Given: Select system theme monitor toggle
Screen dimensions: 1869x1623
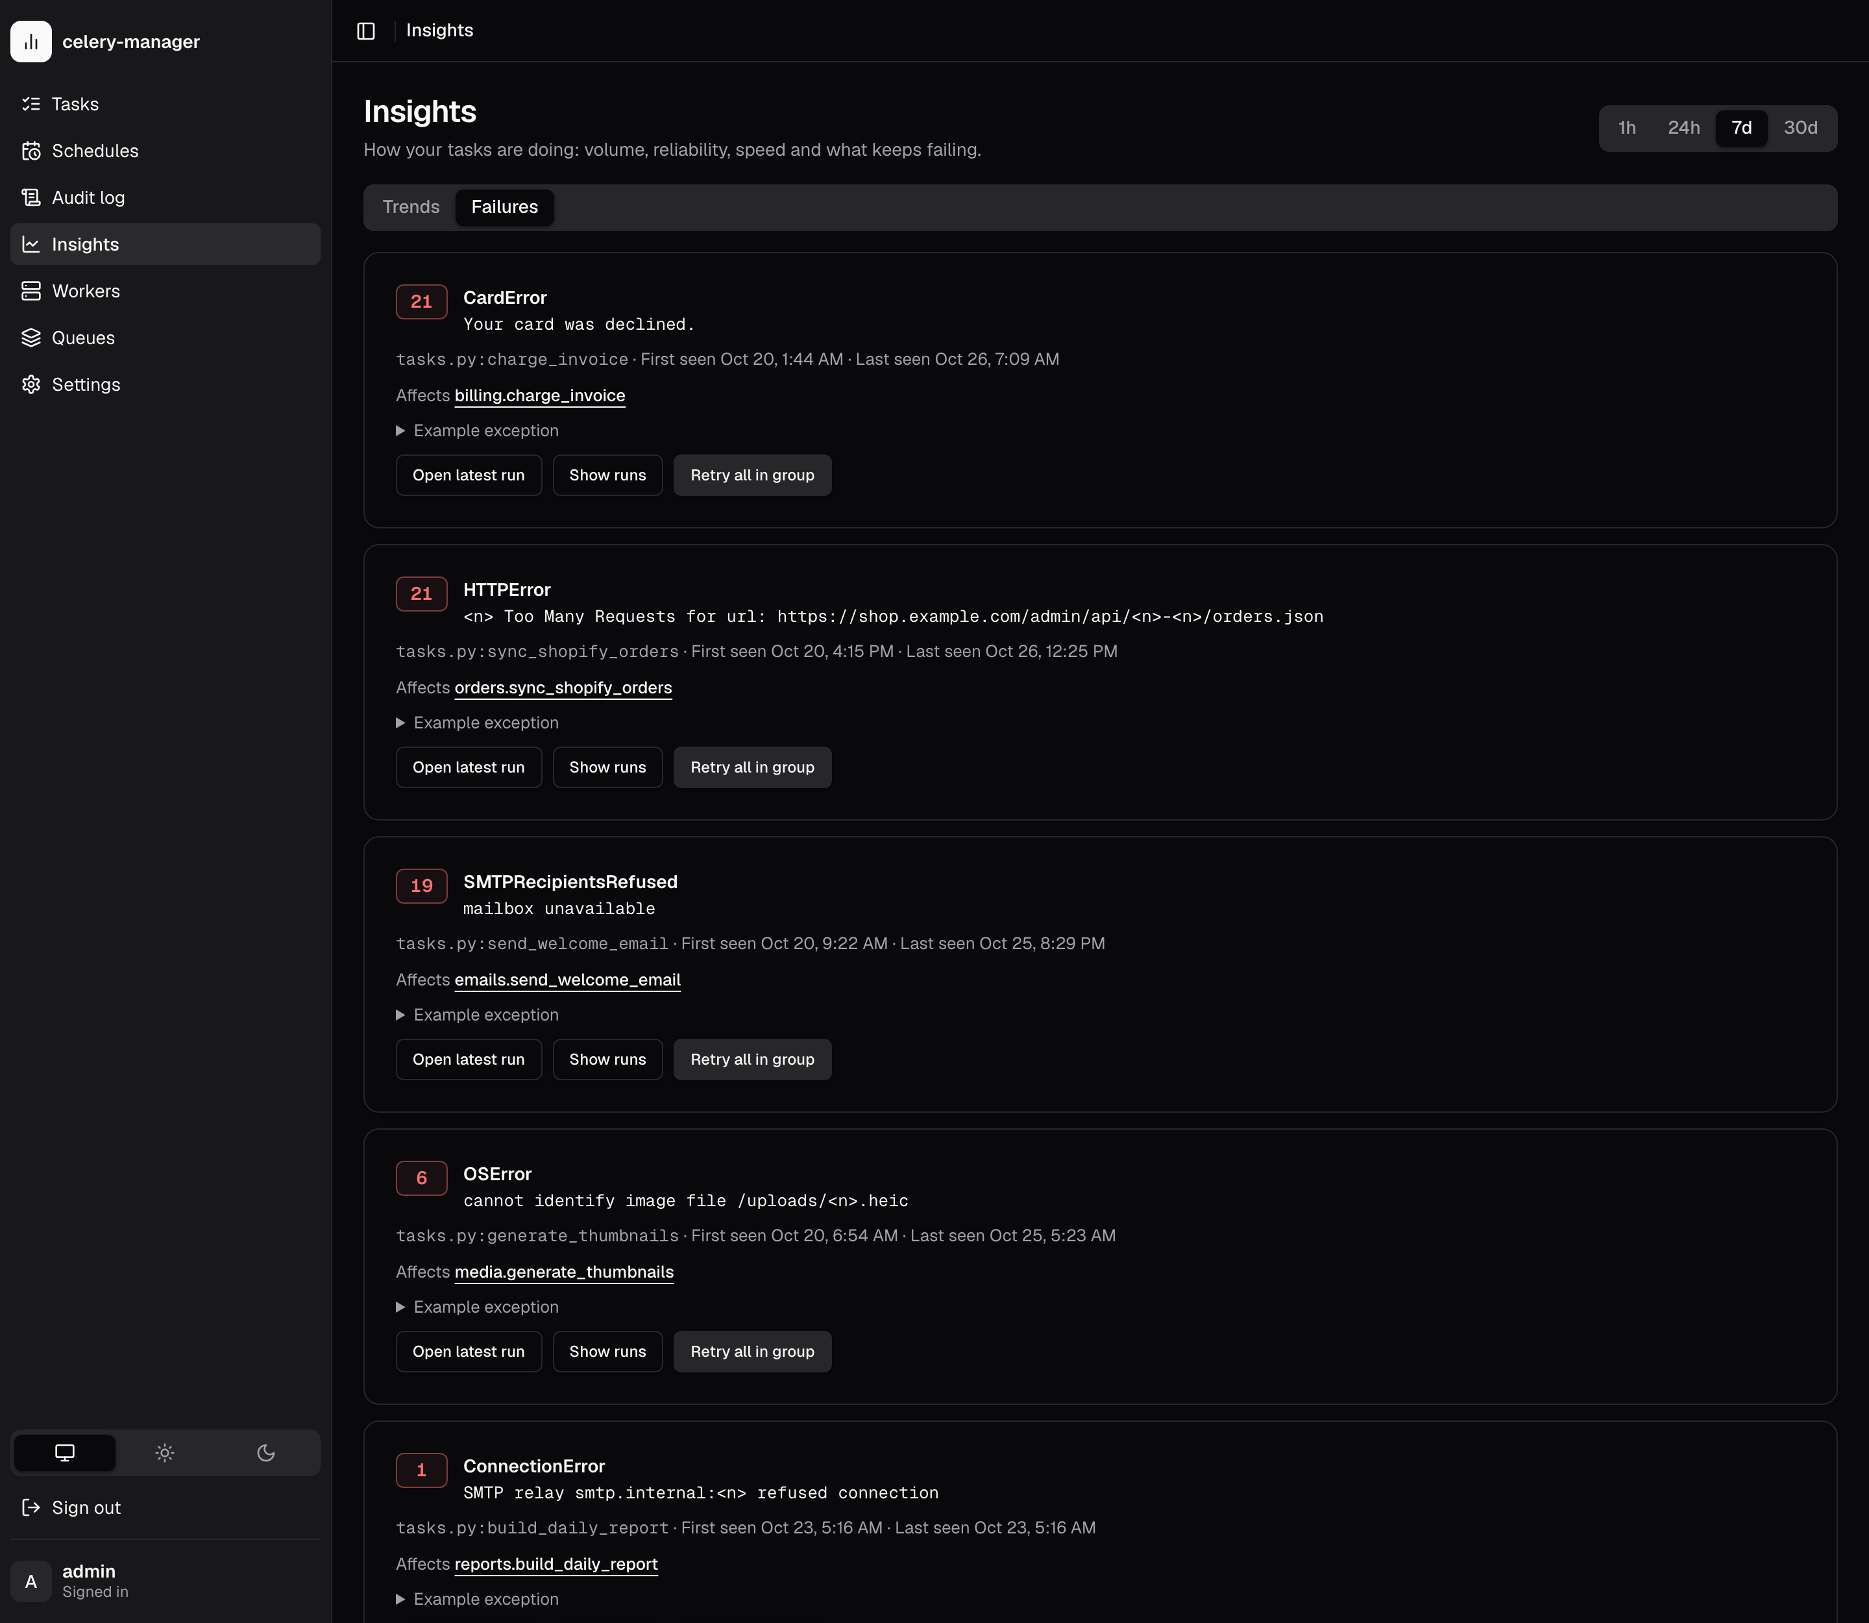Looking at the screenshot, I should (65, 1453).
